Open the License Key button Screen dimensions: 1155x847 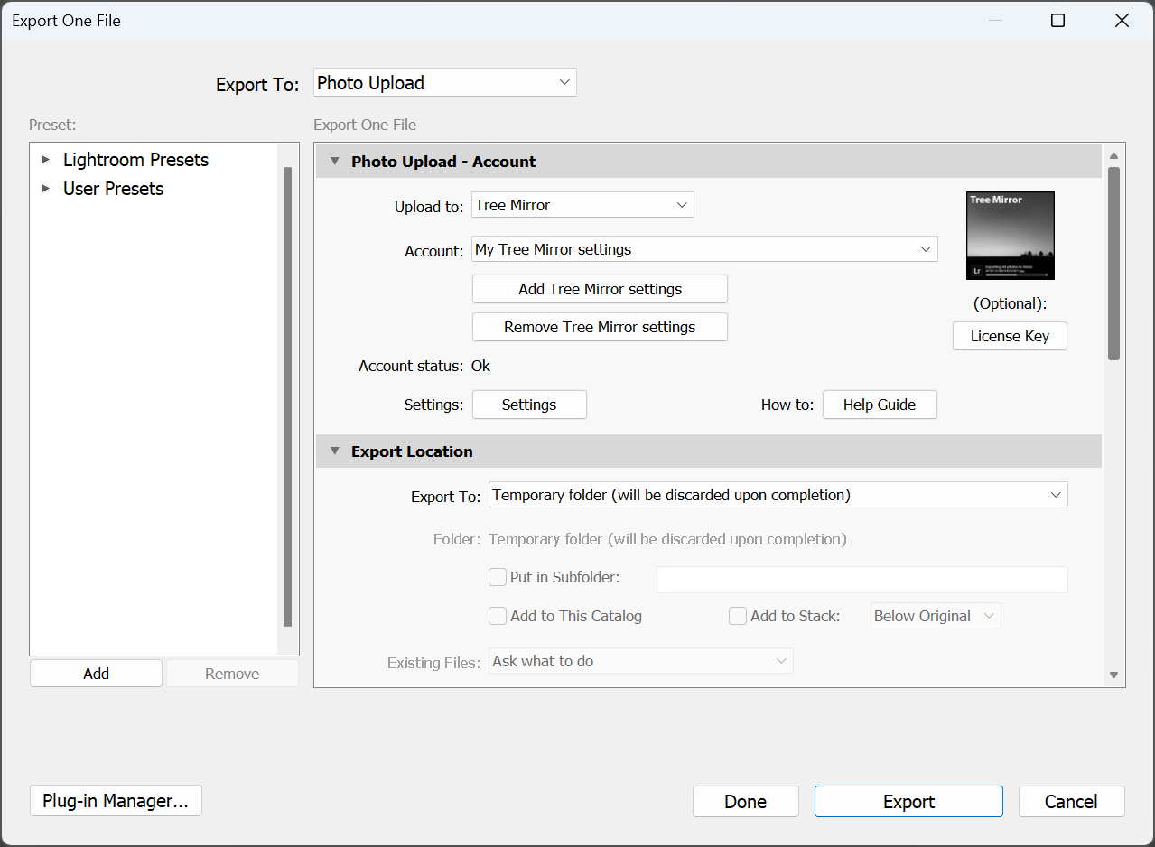click(1010, 336)
